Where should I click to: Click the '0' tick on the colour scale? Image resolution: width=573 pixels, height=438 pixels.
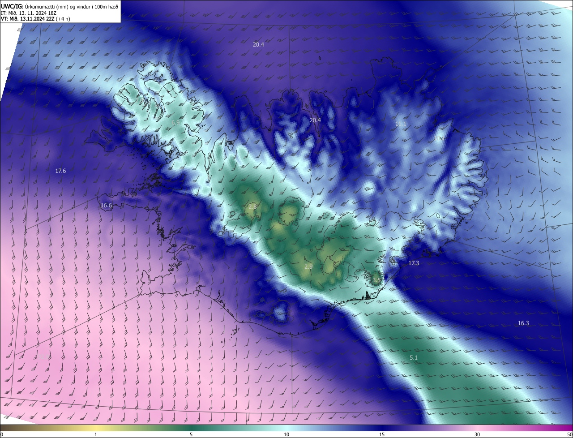pos(2,435)
